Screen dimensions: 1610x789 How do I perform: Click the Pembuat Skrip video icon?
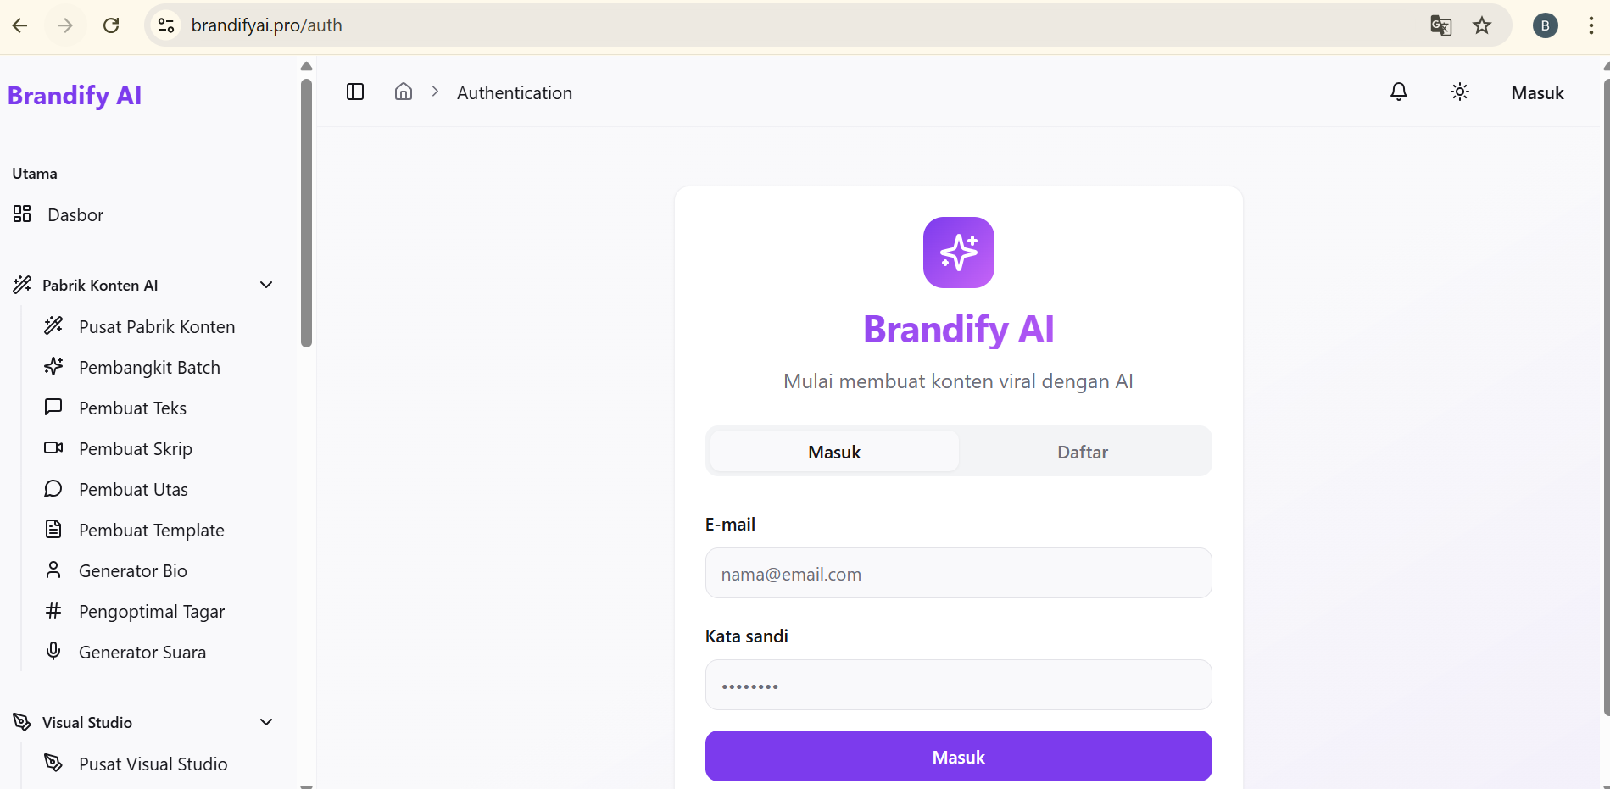tap(53, 447)
